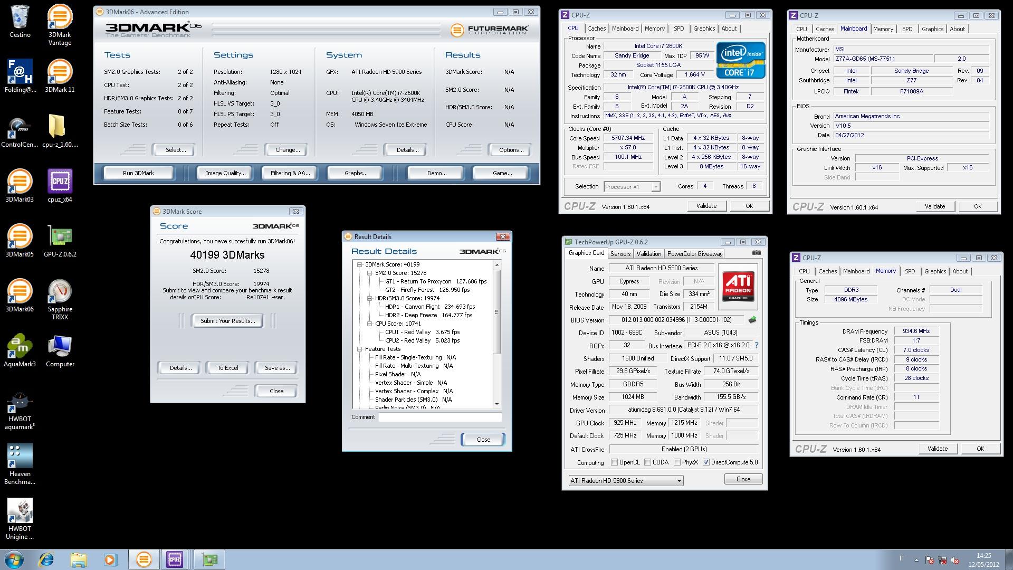
Task: Open HWBOT Unigine shortcut
Action: tap(20, 519)
